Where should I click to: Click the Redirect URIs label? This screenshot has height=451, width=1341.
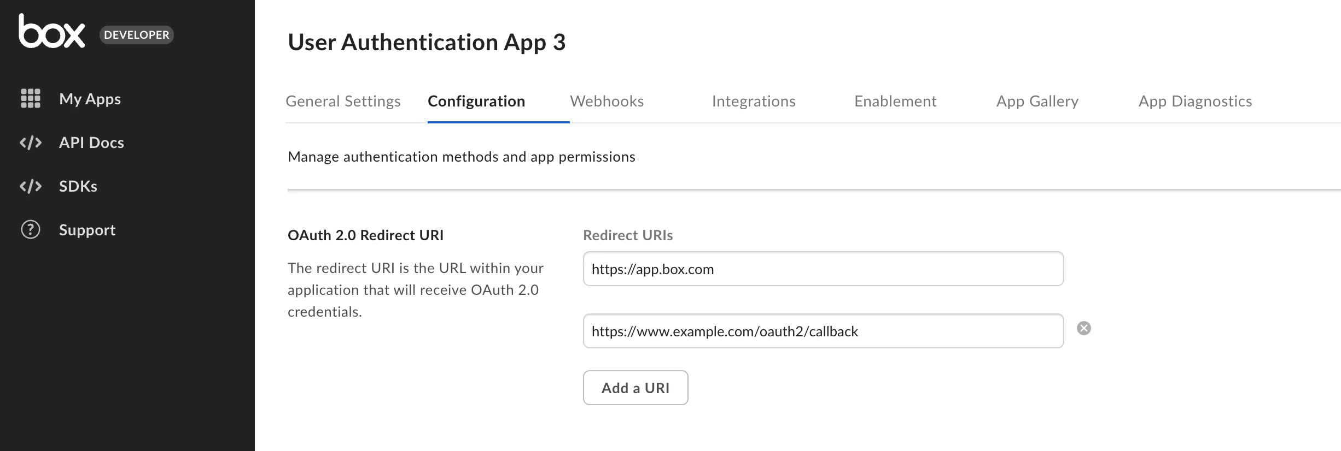tap(628, 235)
